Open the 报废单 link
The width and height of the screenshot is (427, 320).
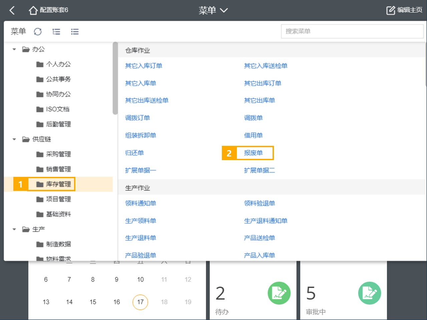pos(253,153)
